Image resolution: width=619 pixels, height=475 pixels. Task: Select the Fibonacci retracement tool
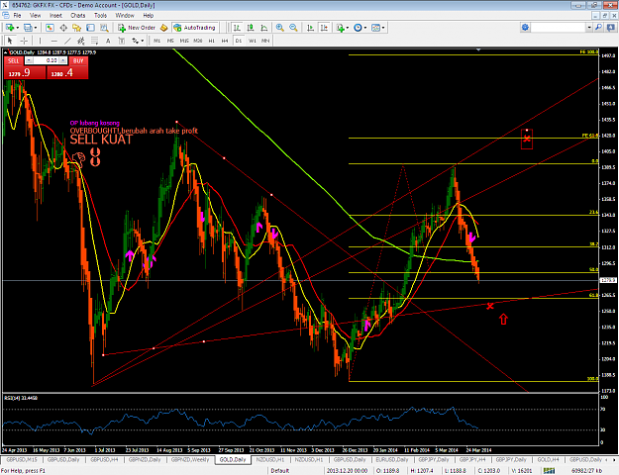click(94, 41)
